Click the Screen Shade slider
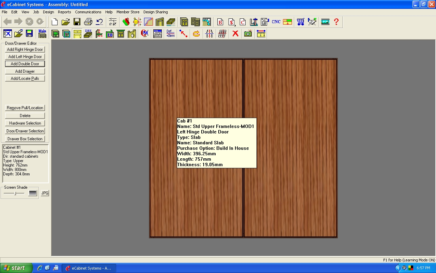 (x=14, y=193)
